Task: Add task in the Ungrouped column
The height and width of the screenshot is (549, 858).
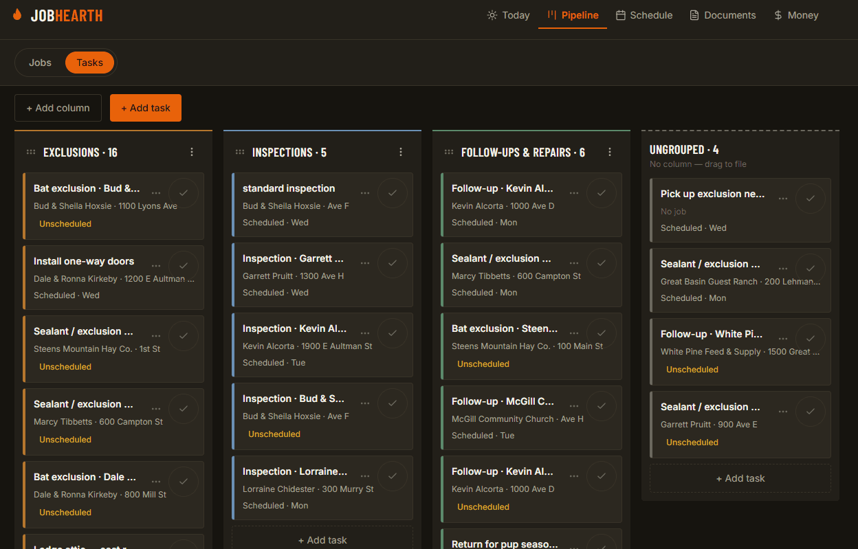Action: click(740, 478)
